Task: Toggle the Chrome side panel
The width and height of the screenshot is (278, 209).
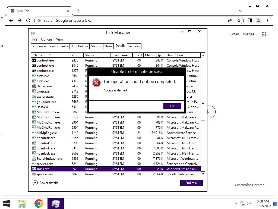Action: click(x=250, y=20)
